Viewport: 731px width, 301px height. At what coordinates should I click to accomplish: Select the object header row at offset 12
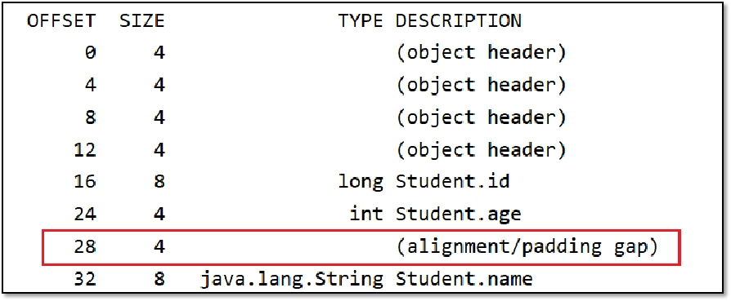[x=326, y=149]
